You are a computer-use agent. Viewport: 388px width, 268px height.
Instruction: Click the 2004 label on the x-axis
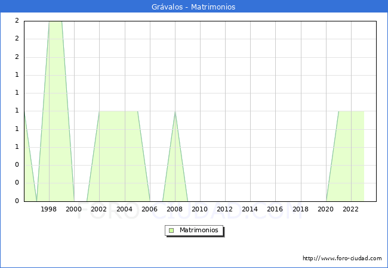point(124,209)
